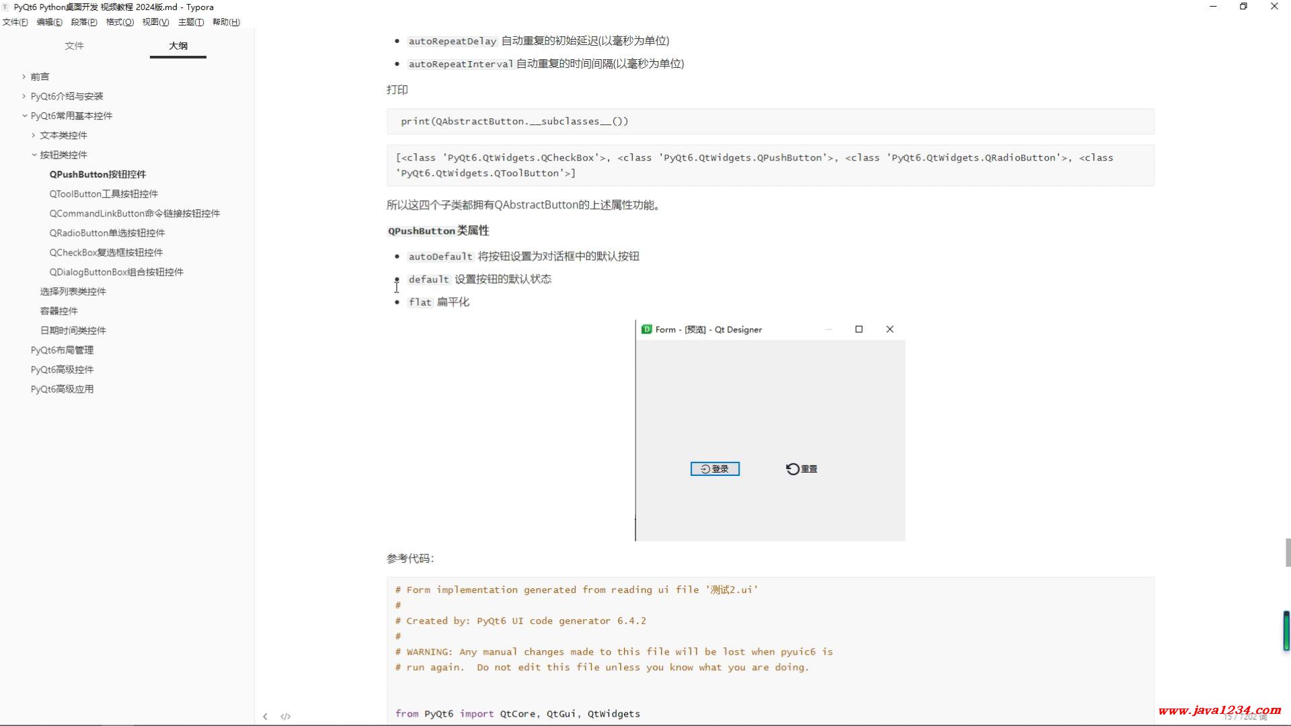Click the '# Created by: PyQt6 UI' comment line
The width and height of the screenshot is (1291, 726).
coord(520,621)
